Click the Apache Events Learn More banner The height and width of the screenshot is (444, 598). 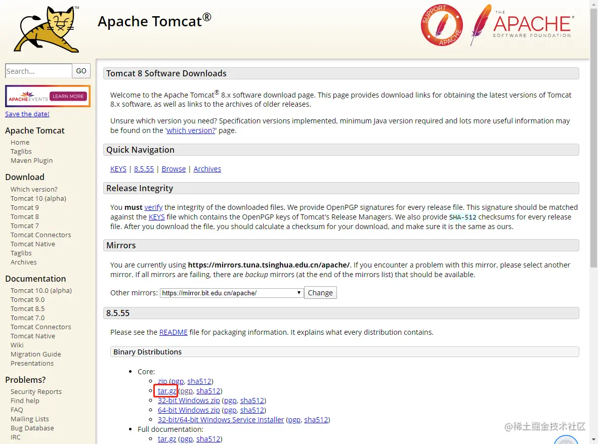pos(48,96)
